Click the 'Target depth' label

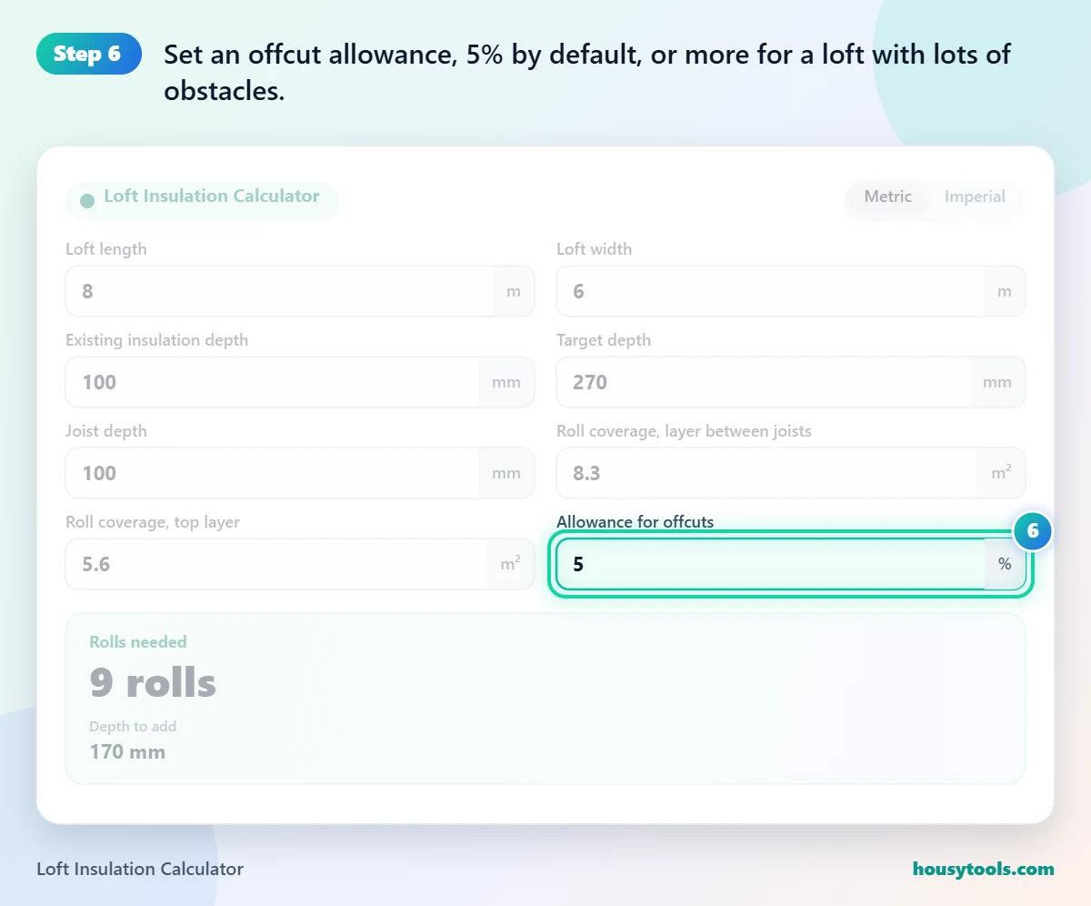click(604, 340)
